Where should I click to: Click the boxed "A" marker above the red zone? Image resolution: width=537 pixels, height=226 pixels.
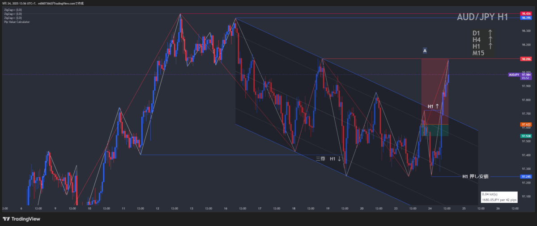pyautogui.click(x=425, y=51)
